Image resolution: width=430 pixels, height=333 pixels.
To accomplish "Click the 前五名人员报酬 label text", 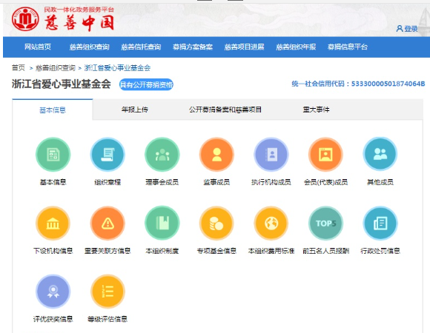I will 325,251.
